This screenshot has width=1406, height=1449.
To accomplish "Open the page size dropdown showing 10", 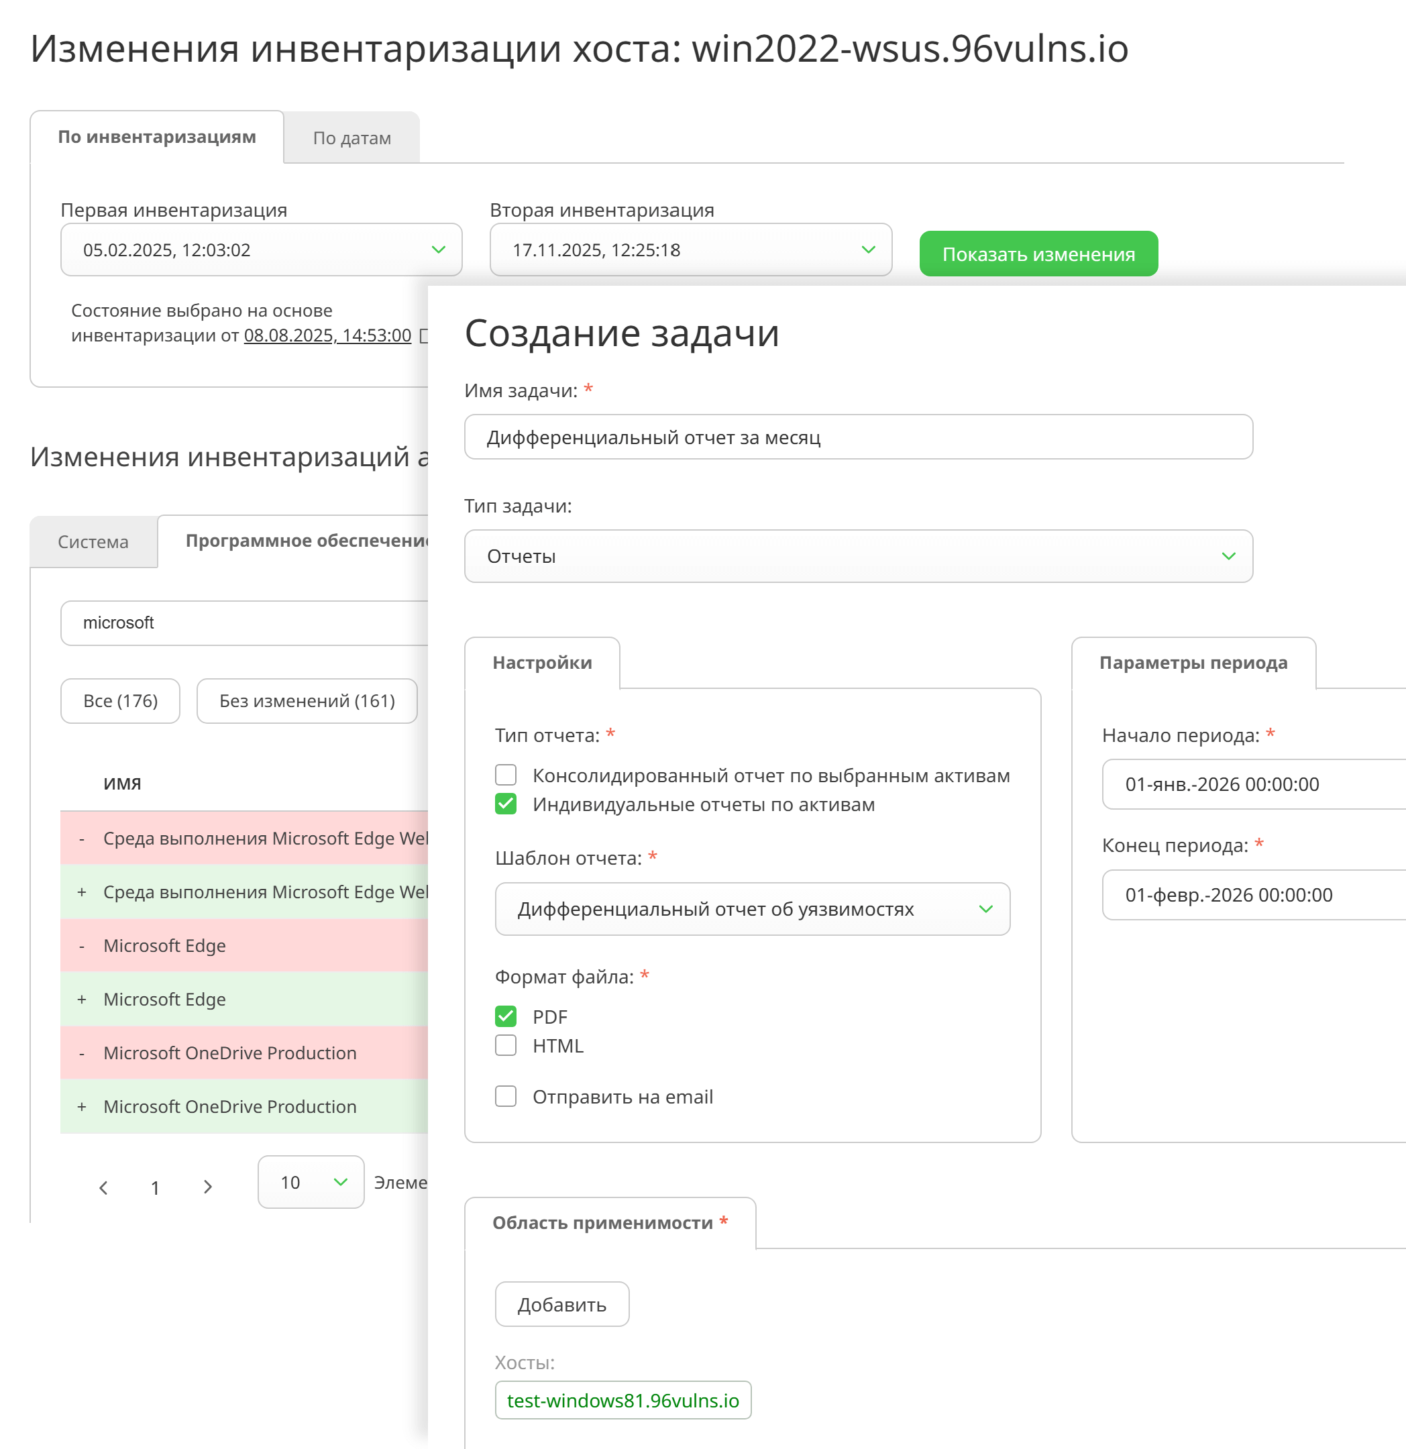I will coord(311,1182).
